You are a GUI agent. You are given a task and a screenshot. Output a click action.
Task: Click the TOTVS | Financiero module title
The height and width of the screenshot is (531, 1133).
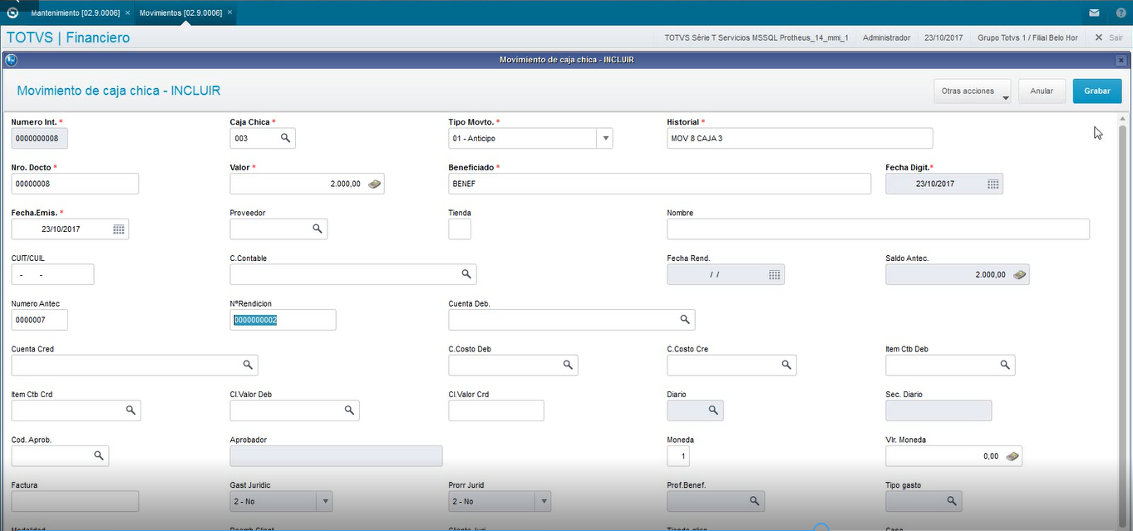click(68, 38)
